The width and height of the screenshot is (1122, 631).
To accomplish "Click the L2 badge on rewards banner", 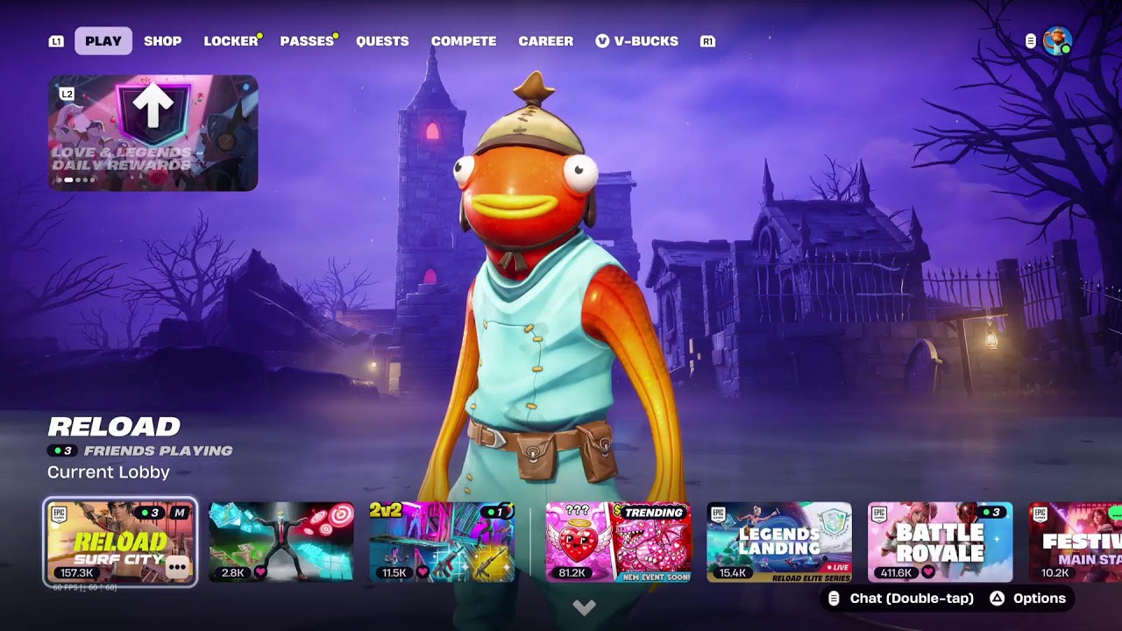I will click(x=67, y=94).
